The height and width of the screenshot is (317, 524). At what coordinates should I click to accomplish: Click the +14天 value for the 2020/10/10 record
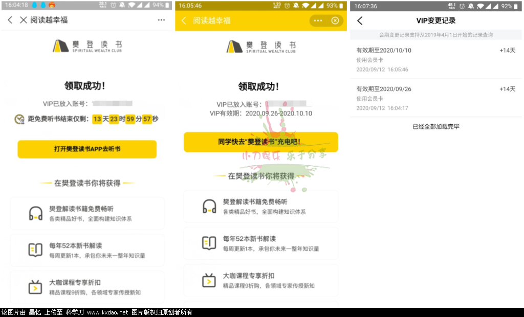coord(507,51)
